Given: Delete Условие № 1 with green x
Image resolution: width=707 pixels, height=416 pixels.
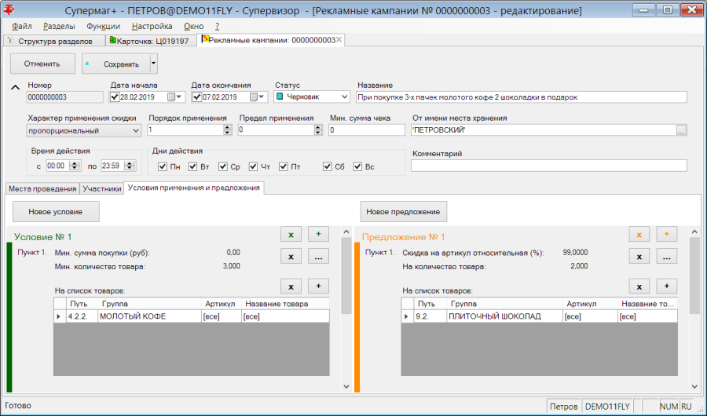Looking at the screenshot, I should click(x=291, y=235).
